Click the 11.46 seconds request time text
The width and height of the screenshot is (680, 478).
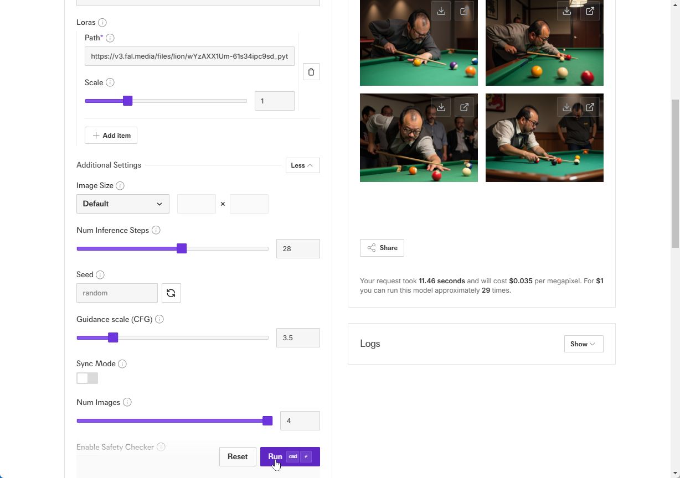pyautogui.click(x=442, y=281)
